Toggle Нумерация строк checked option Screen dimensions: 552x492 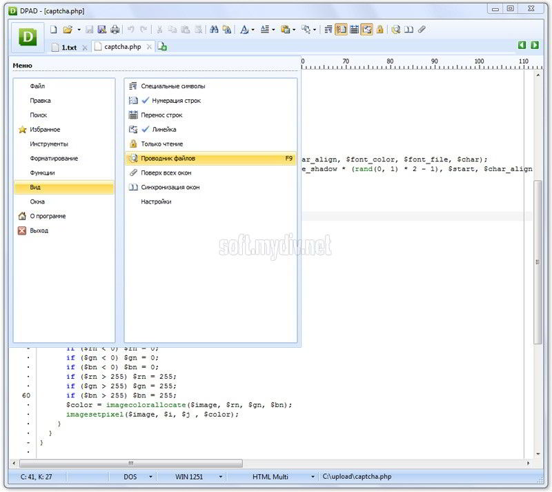pyautogui.click(x=176, y=101)
